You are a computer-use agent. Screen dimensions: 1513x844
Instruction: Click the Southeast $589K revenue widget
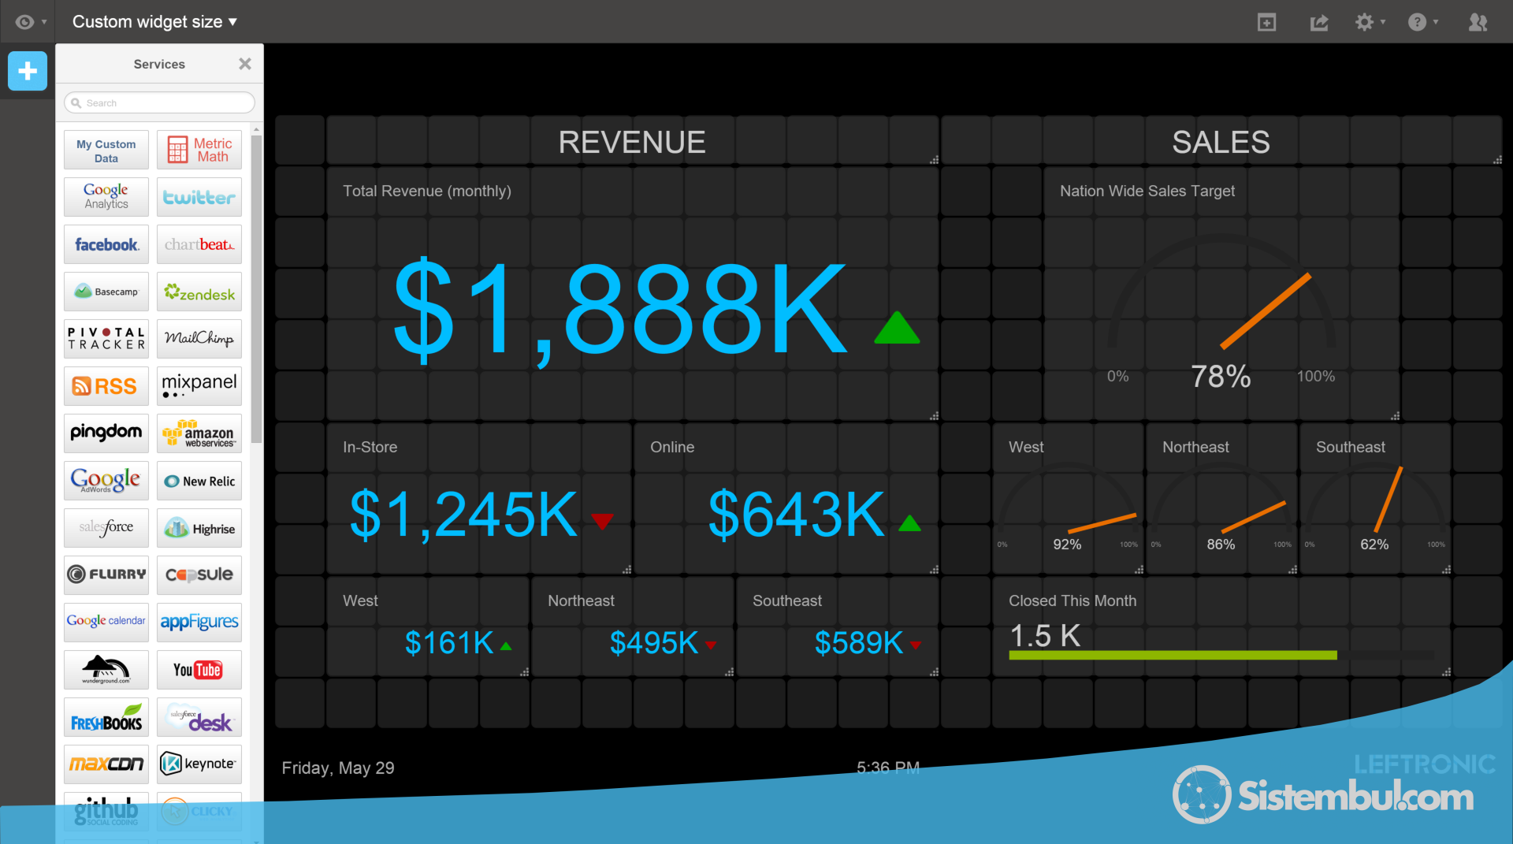(837, 627)
